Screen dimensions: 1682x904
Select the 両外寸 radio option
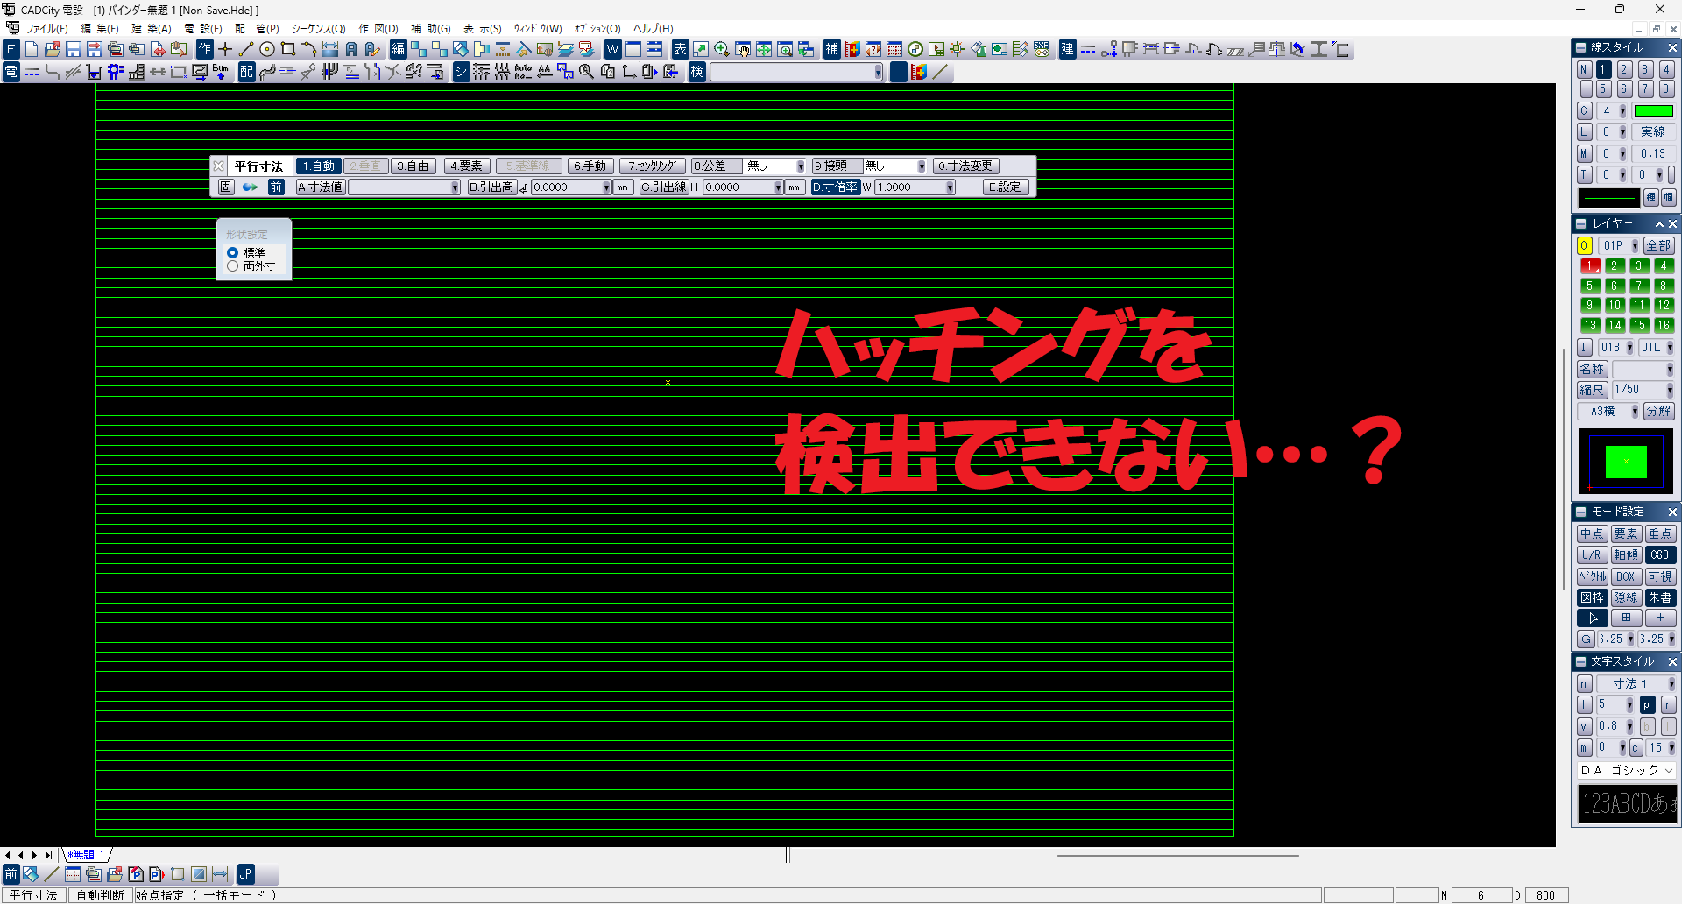click(233, 266)
